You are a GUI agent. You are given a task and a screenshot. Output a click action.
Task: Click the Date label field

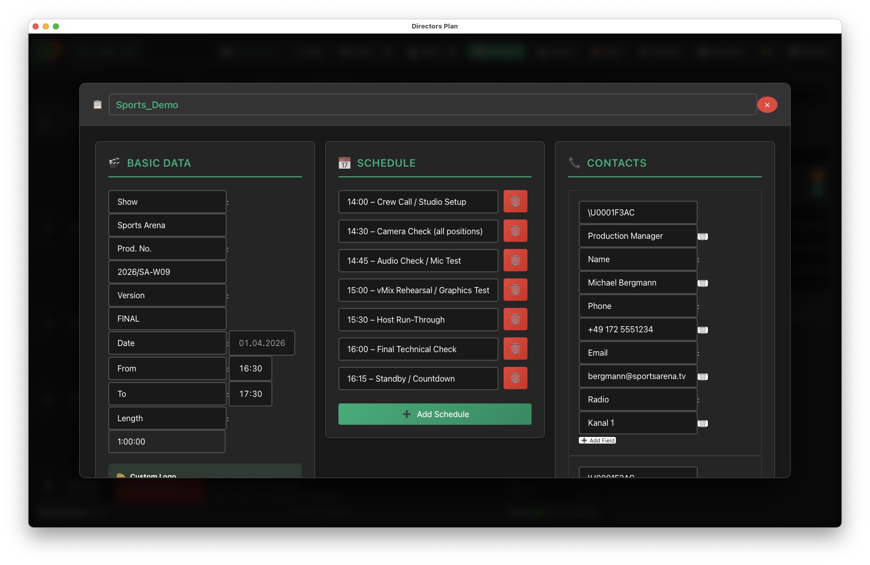(x=167, y=343)
